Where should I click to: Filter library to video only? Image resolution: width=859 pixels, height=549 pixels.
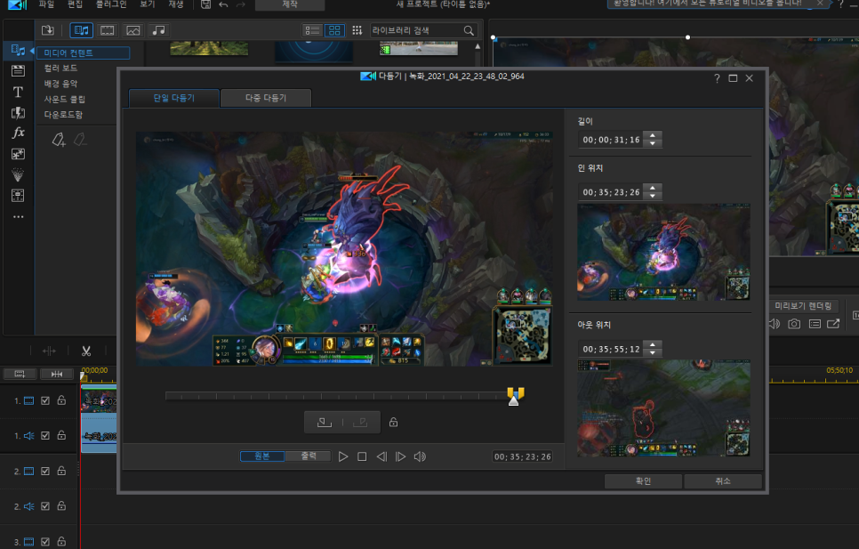[x=107, y=30]
